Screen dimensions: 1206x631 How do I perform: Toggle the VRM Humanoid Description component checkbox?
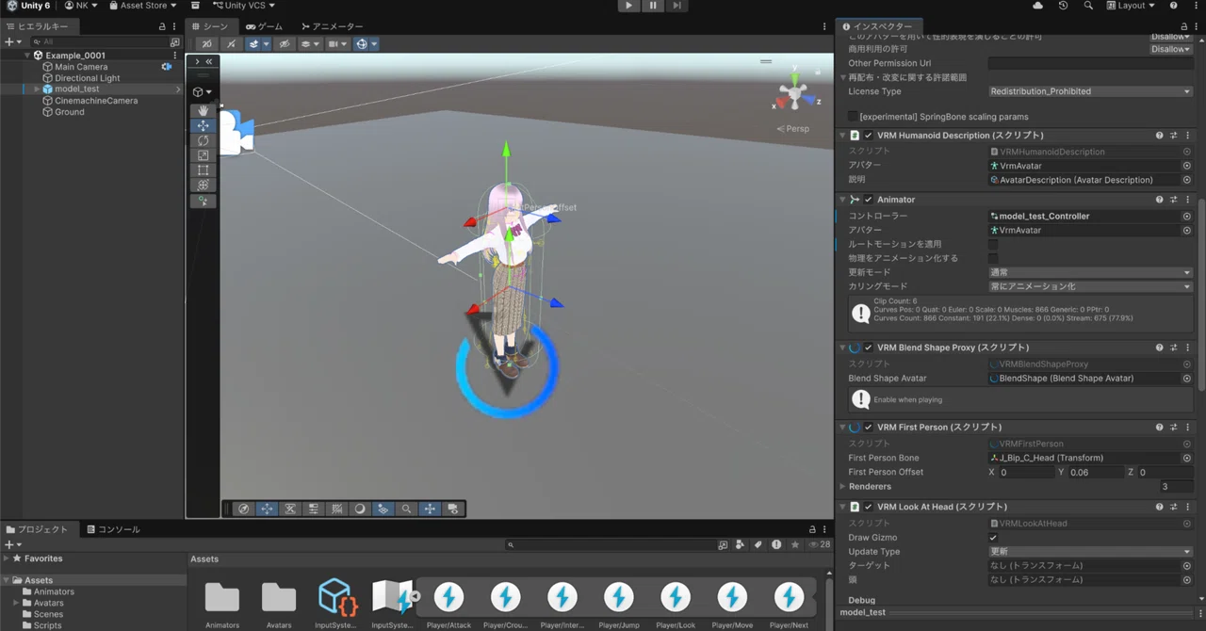click(x=869, y=136)
